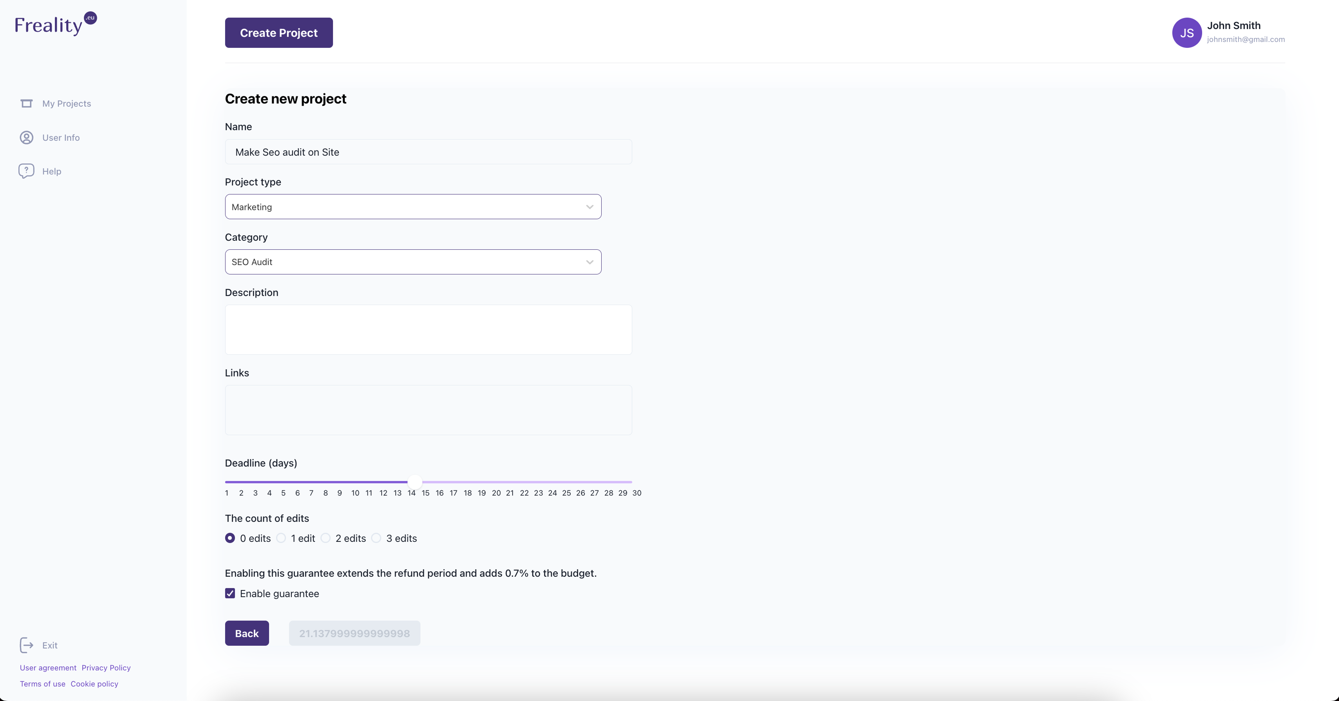Select the 2 edits radio button
The height and width of the screenshot is (701, 1339).
[x=326, y=538]
